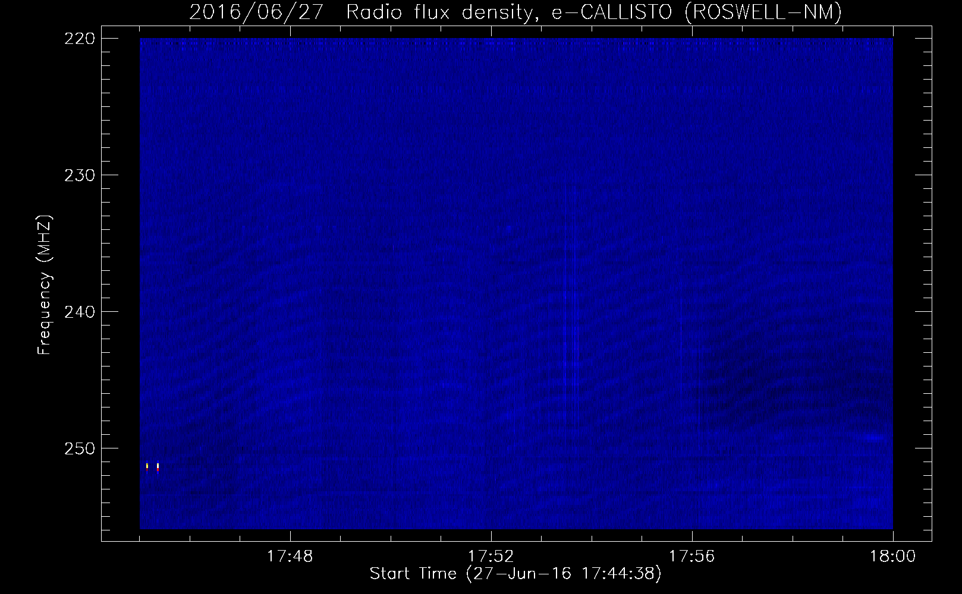Click the bright vertical burst streak near 17:53
Screen dimensions: 962x594
pos(572,309)
